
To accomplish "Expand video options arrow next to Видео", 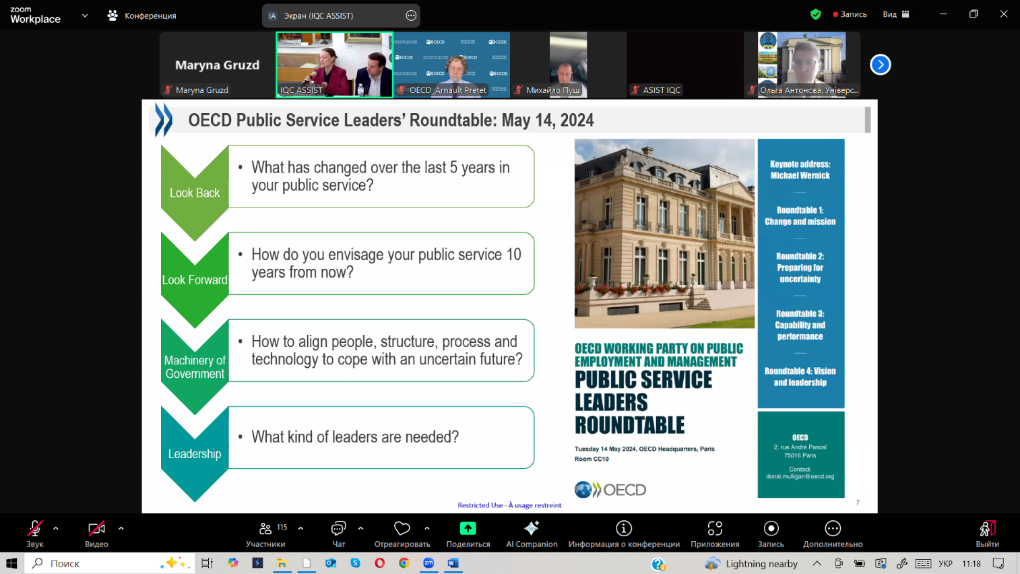I will coord(121,528).
